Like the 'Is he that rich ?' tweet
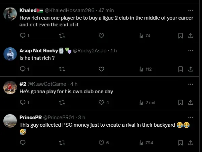 [101, 69]
